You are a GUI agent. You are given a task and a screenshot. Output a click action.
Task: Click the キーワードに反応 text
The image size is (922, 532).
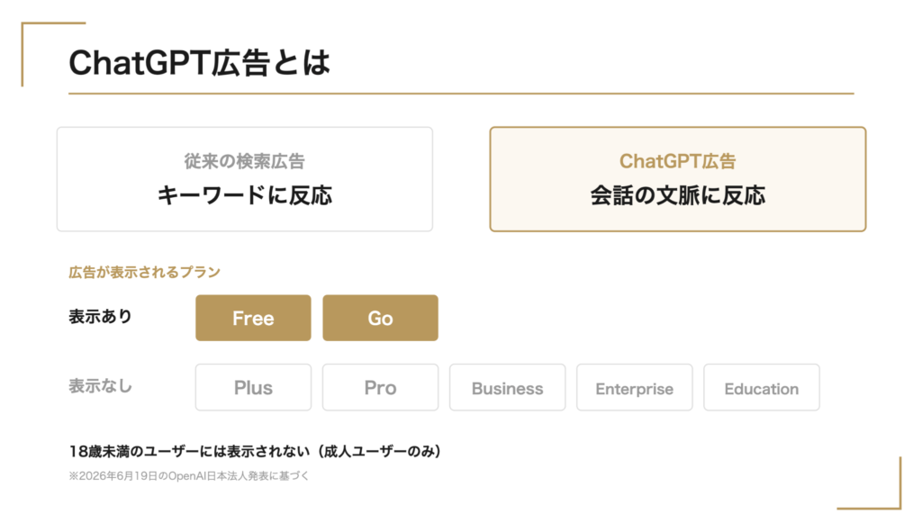[245, 195]
